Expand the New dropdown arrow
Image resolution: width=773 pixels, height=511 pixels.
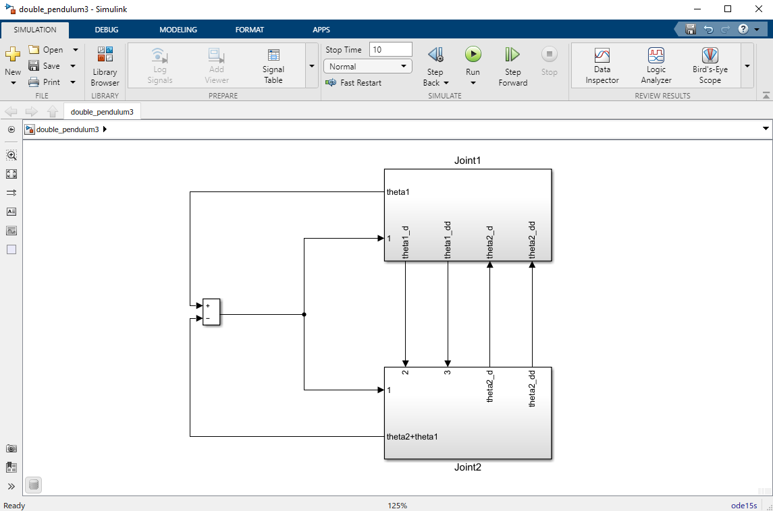tap(13, 83)
